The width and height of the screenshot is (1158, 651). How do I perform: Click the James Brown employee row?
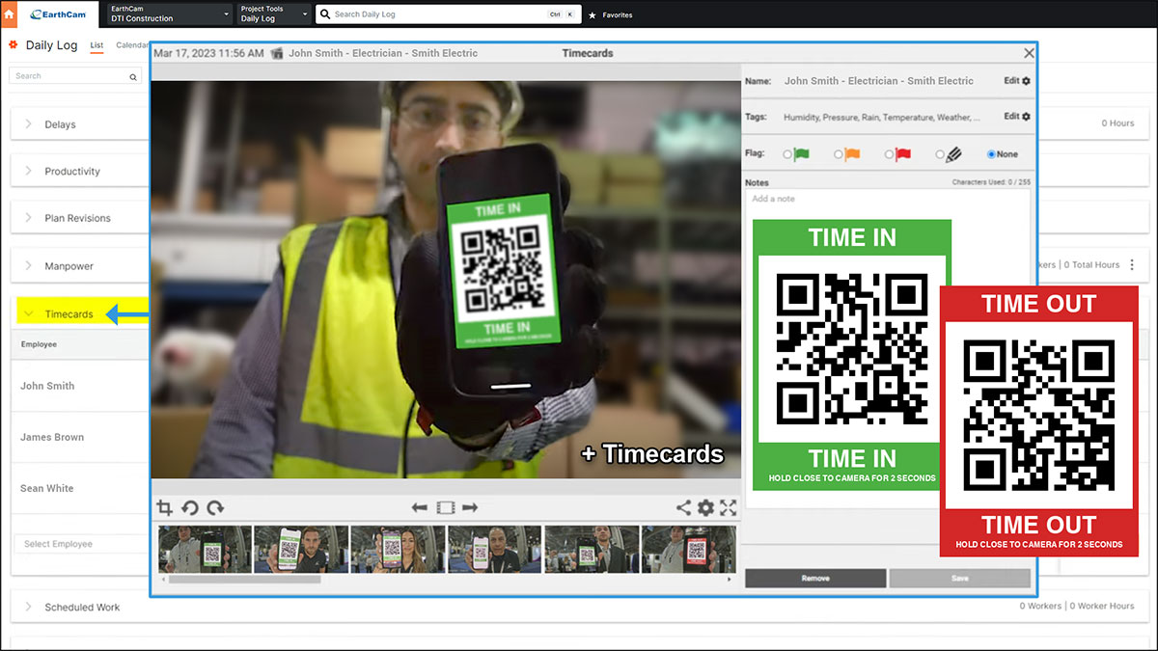tap(82, 437)
